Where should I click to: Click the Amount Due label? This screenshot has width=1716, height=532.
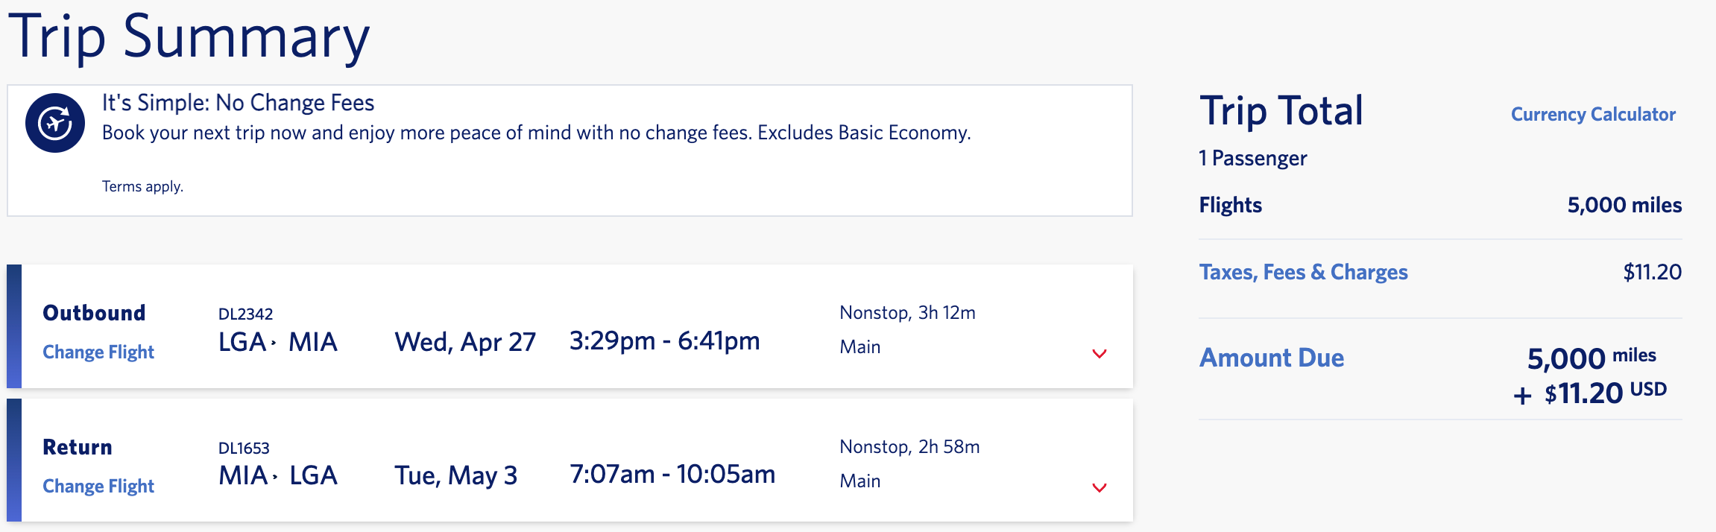[x=1272, y=358]
